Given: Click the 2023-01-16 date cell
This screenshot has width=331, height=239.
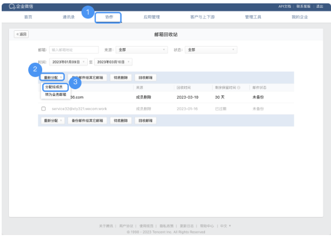Looking at the screenshot, I should pos(187,109).
